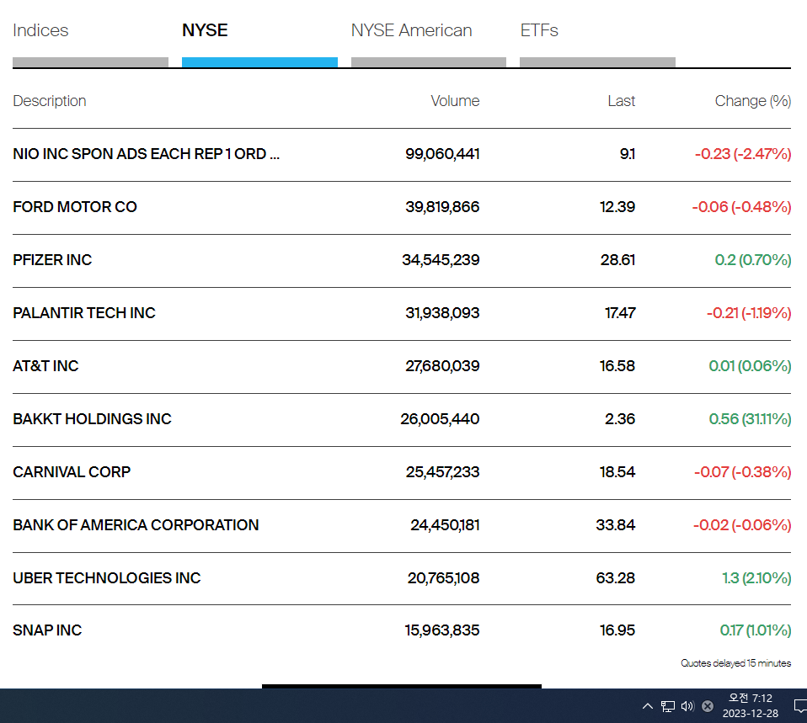This screenshot has height=723, width=807.
Task: Click the circled X tray icon
Action: [708, 706]
